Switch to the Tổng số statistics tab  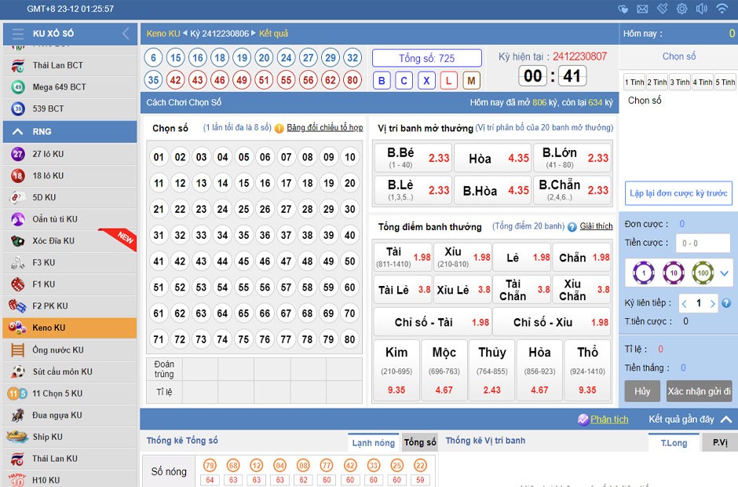point(420,442)
